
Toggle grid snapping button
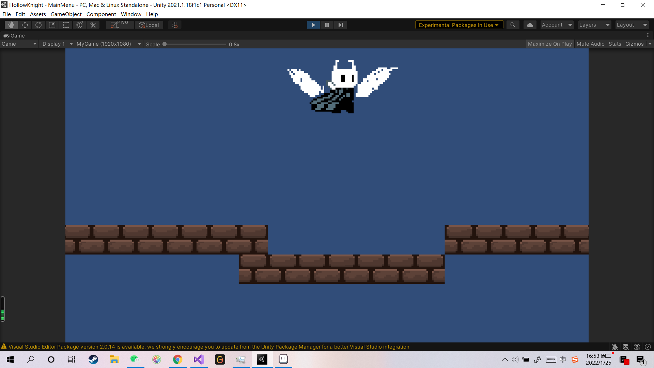[175, 25]
